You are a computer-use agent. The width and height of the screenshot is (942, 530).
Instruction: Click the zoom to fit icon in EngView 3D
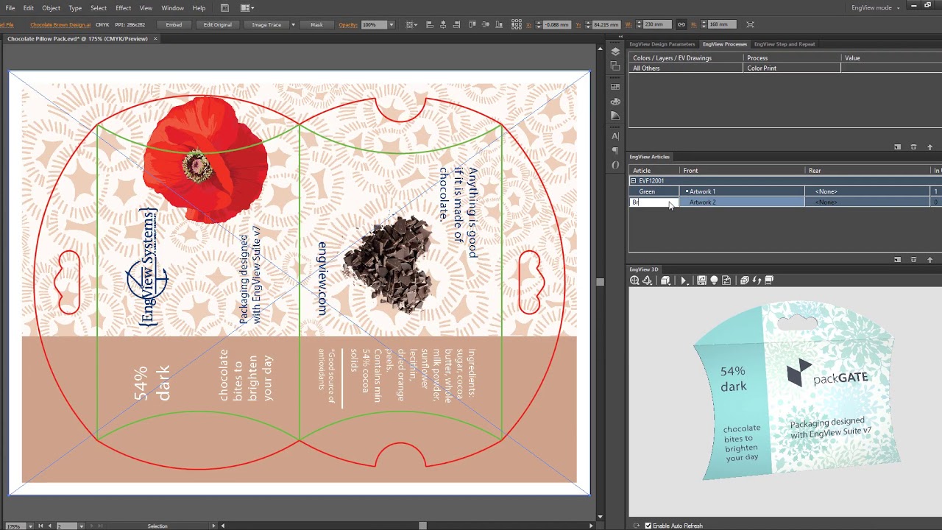(634, 280)
